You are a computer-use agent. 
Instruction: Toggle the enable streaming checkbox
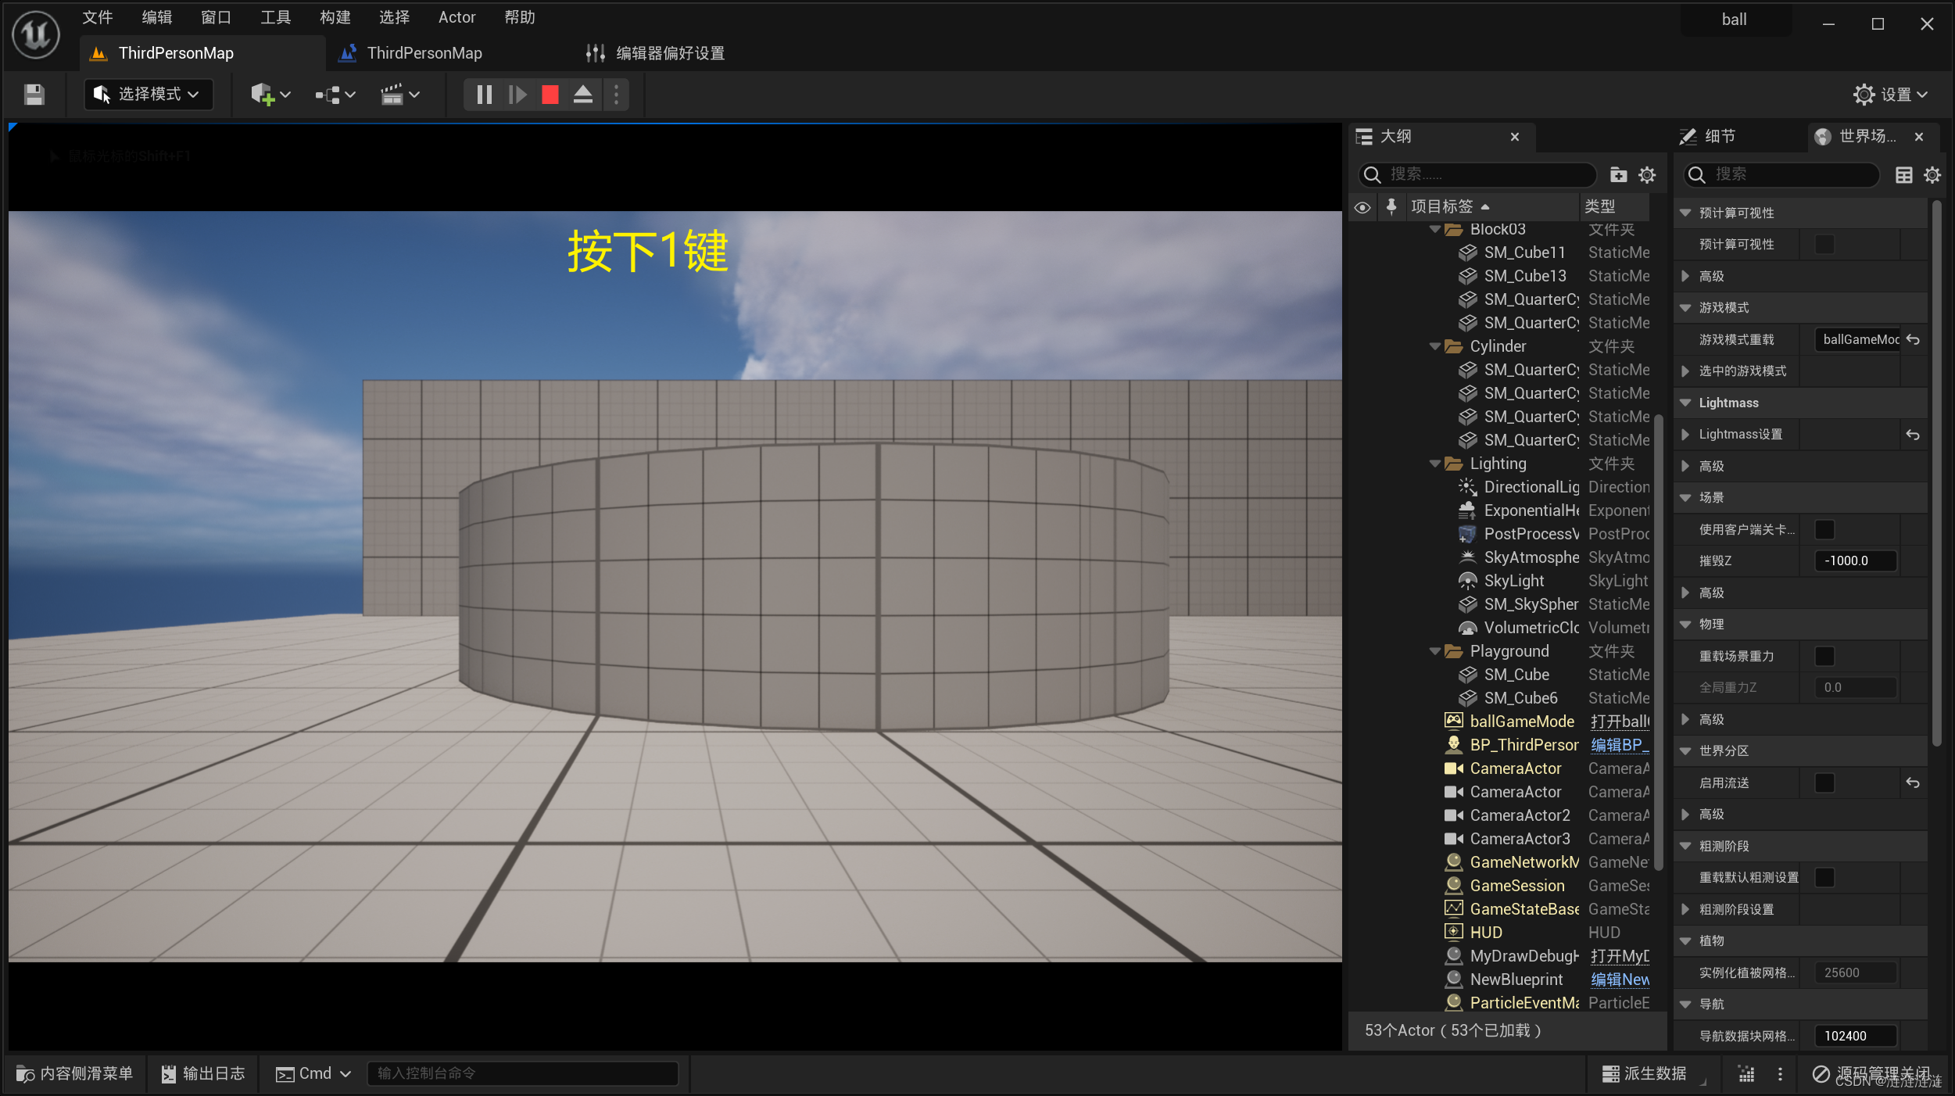tap(1824, 783)
